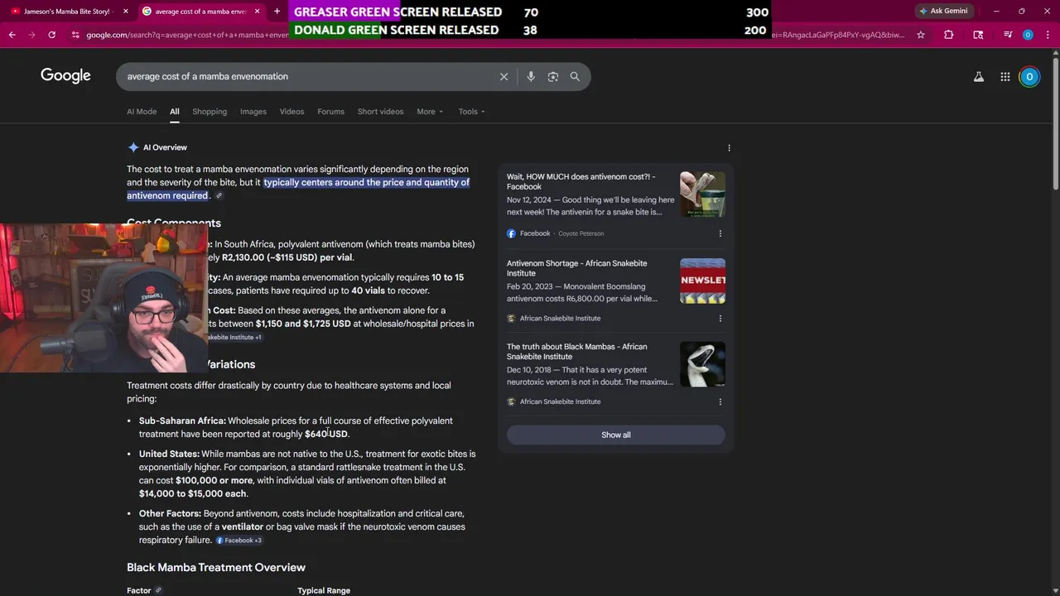Open 'Antivenom Shortage - African Snakebite Institute' link
Screen dimensions: 1060x596
pos(576,268)
